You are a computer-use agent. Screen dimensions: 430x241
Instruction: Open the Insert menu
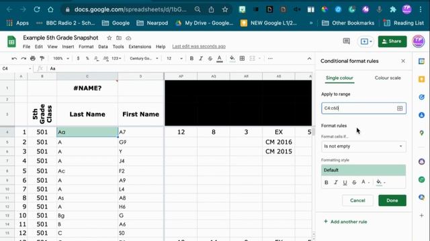[68, 47]
